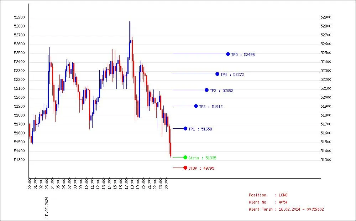Click the right axis 51300 value
This screenshot has width=356, height=221.
[x=326, y=160]
